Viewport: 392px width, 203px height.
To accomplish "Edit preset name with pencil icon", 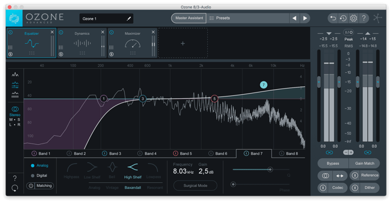I will click(129, 19).
